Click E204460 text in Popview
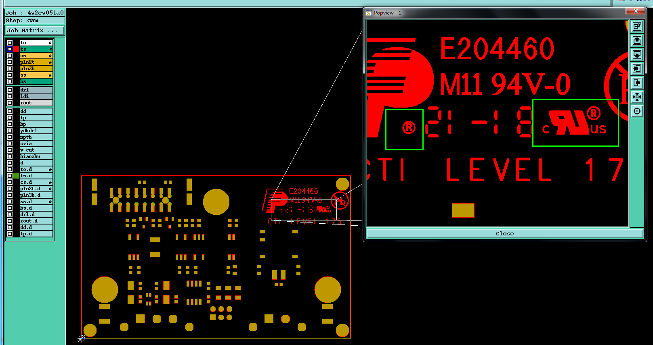Viewport: 653px width, 345px height. [x=497, y=48]
